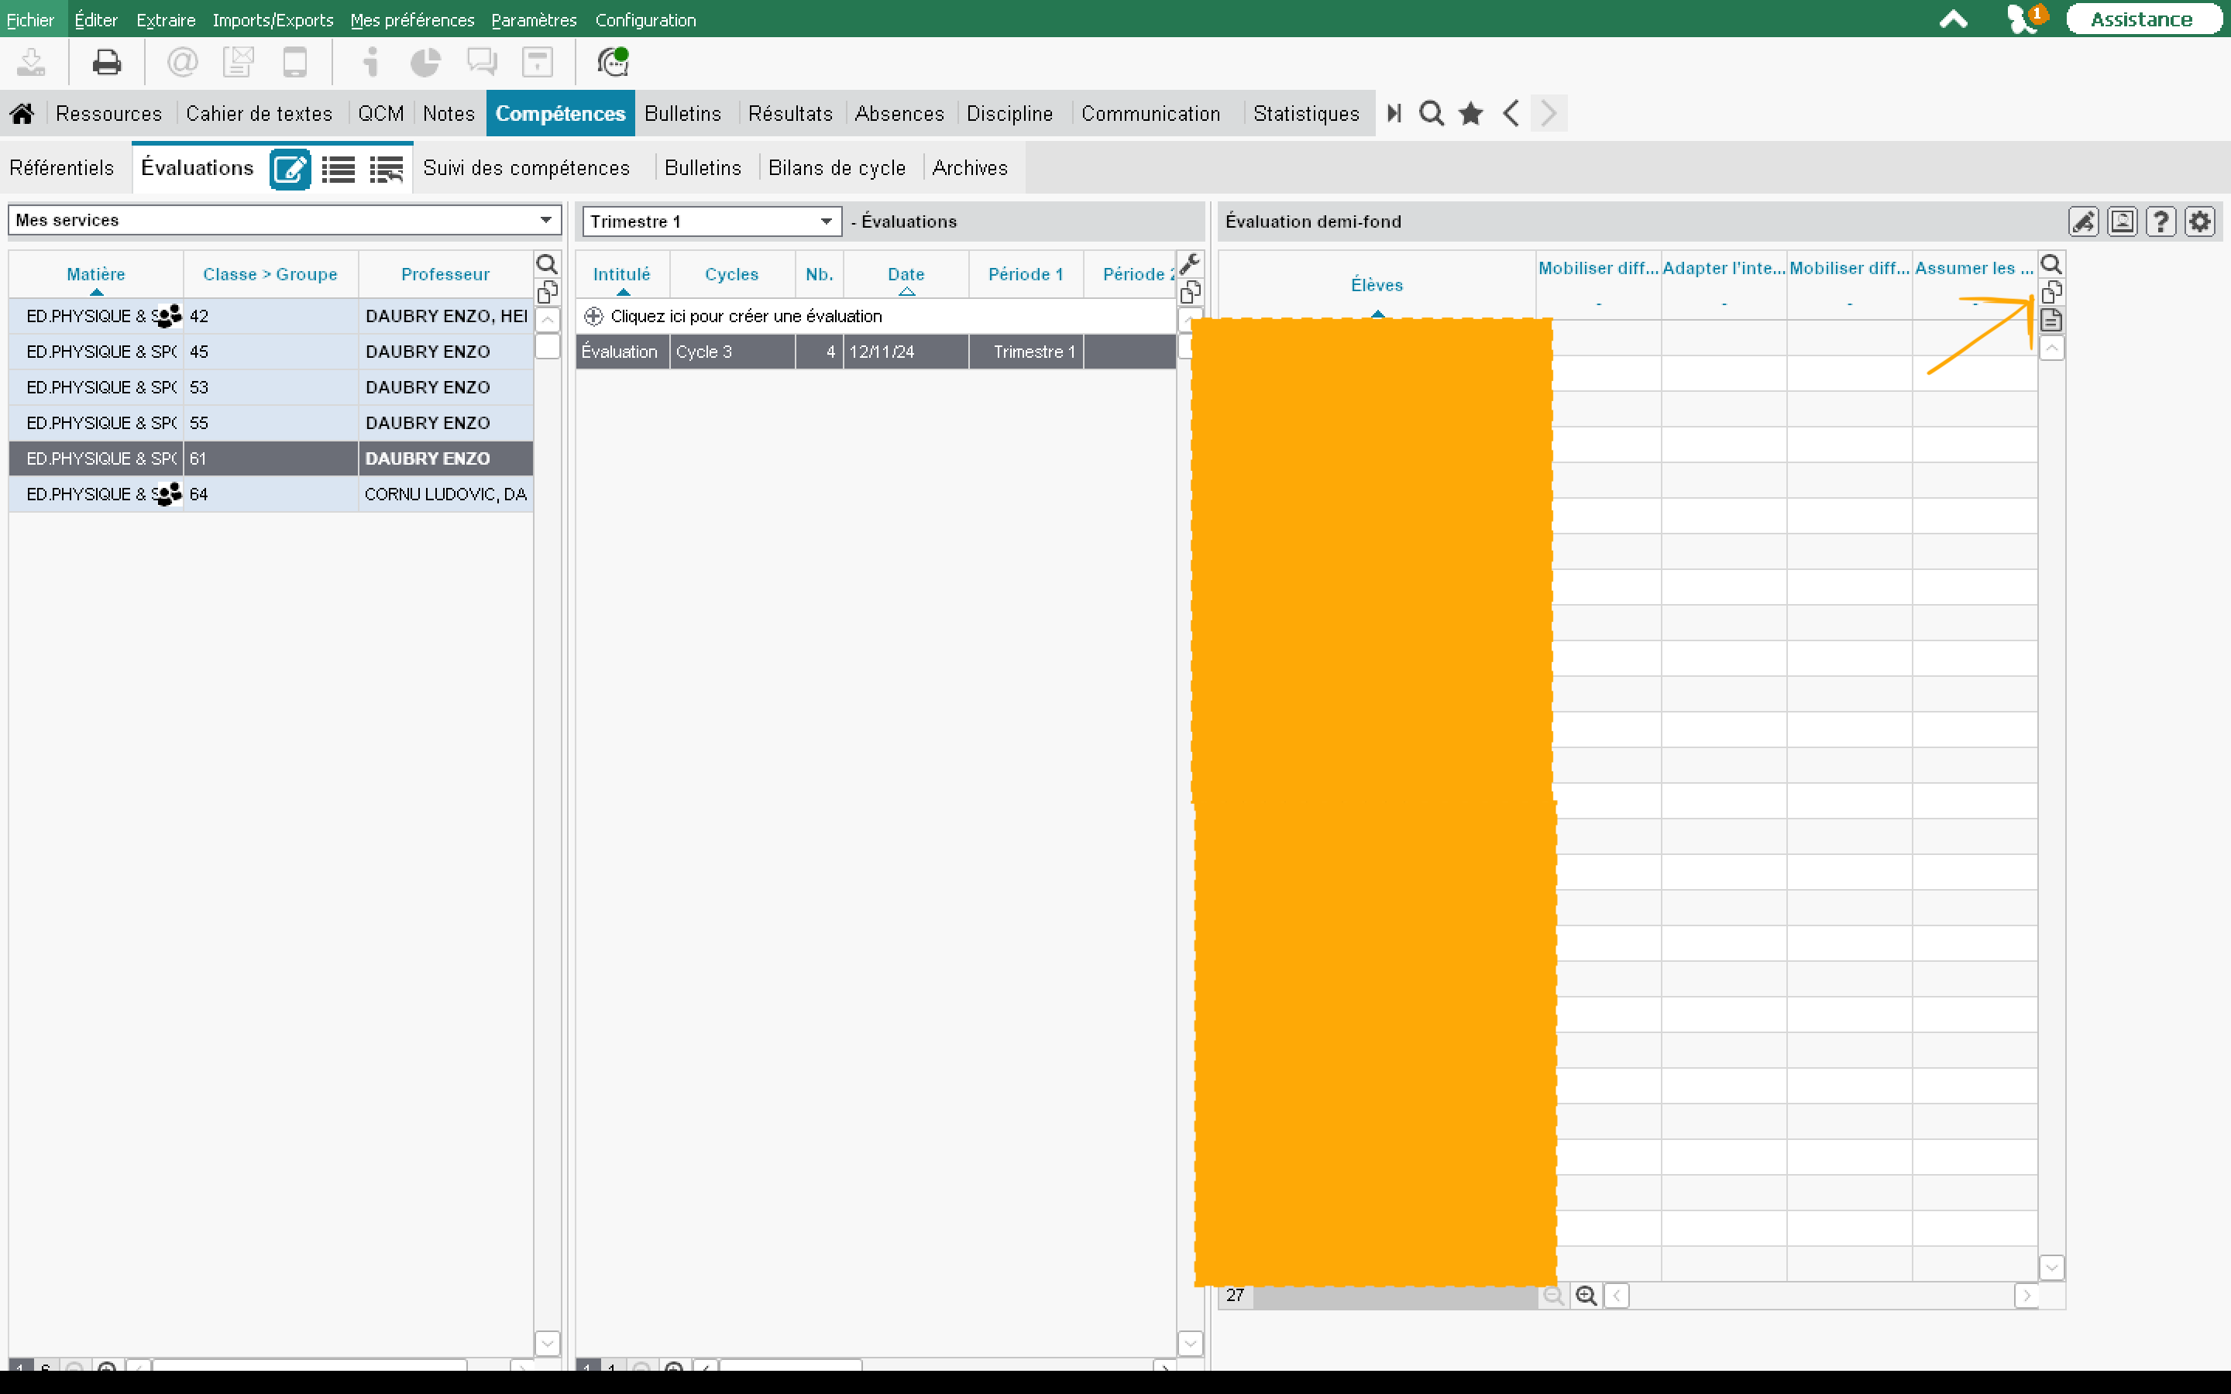Go back with the left chevron icon
2231x1394 pixels.
pyautogui.click(x=1510, y=113)
